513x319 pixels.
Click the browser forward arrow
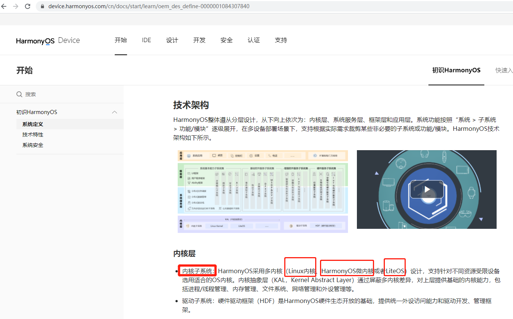click(x=16, y=6)
